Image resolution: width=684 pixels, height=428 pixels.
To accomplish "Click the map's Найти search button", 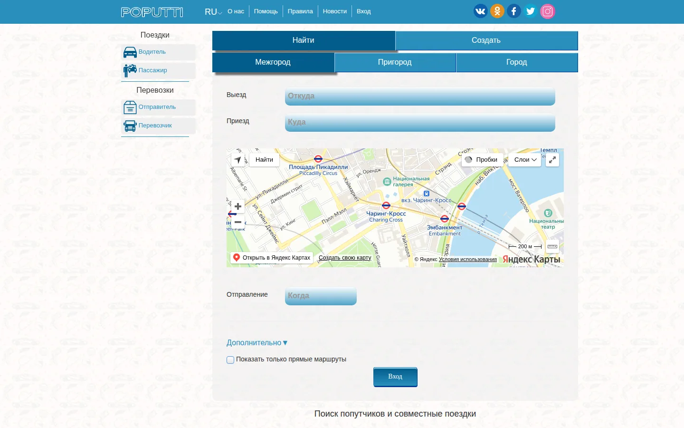I will [264, 160].
